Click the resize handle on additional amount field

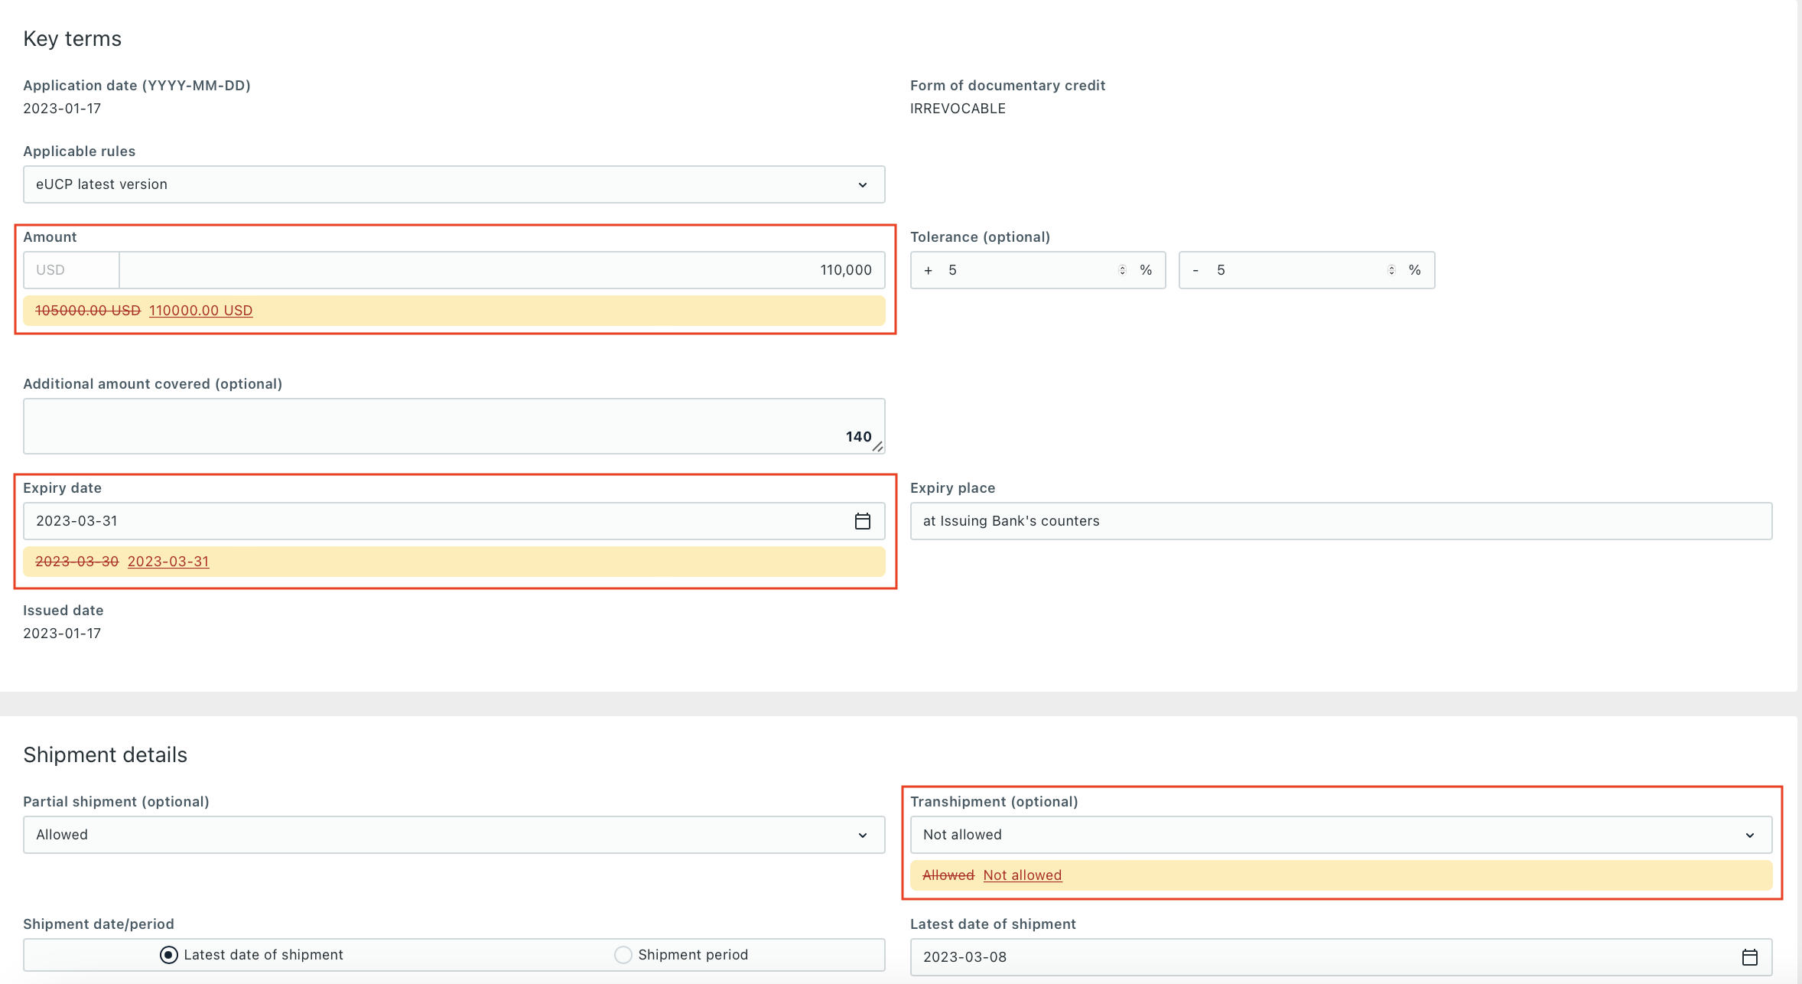click(x=880, y=448)
